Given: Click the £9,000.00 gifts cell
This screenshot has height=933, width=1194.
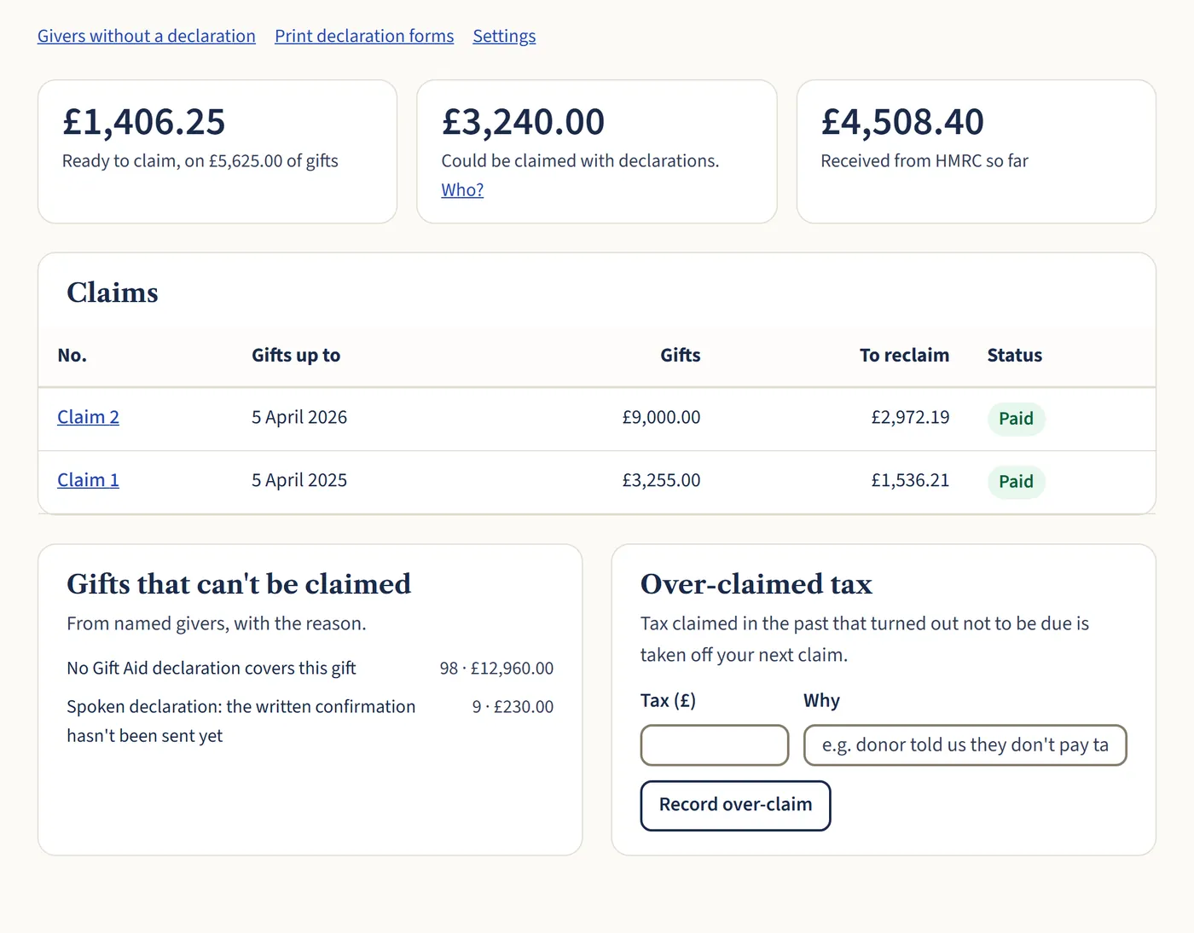Looking at the screenshot, I should click(661, 417).
